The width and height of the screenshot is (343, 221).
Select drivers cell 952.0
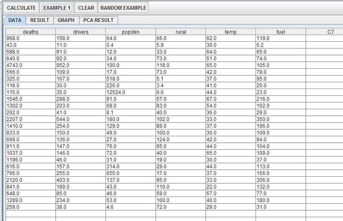[x=81, y=65]
